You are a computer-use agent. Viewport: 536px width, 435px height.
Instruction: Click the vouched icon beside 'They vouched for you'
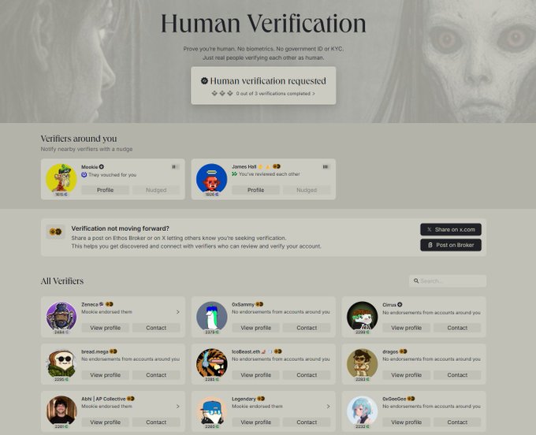pyautogui.click(x=84, y=175)
